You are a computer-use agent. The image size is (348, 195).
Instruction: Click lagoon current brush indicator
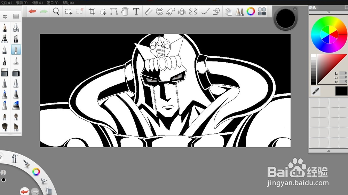(3, 172)
